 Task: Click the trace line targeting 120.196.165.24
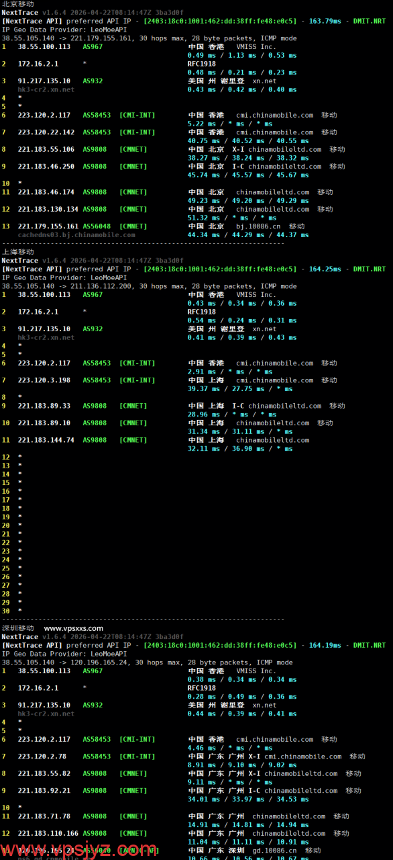click(x=147, y=662)
